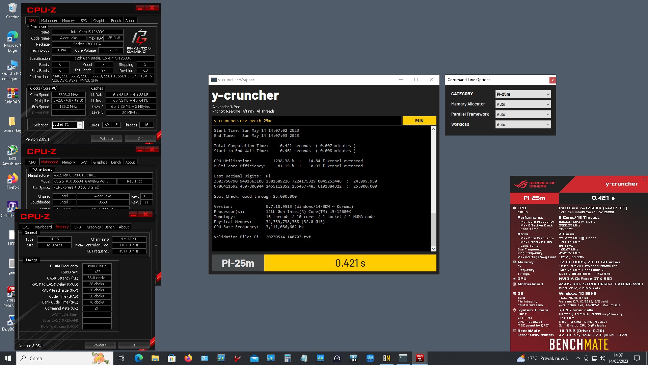The height and width of the screenshot is (365, 648).
Task: Open CPU tab in CPU-Z Memory window
Action: click(26, 227)
